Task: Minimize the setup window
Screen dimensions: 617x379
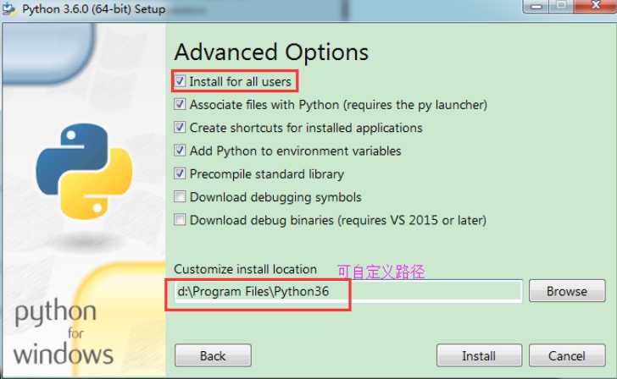Action: coord(536,6)
